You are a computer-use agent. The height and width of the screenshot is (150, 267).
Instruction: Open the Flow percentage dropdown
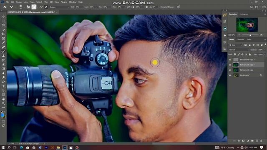tap(124, 7)
